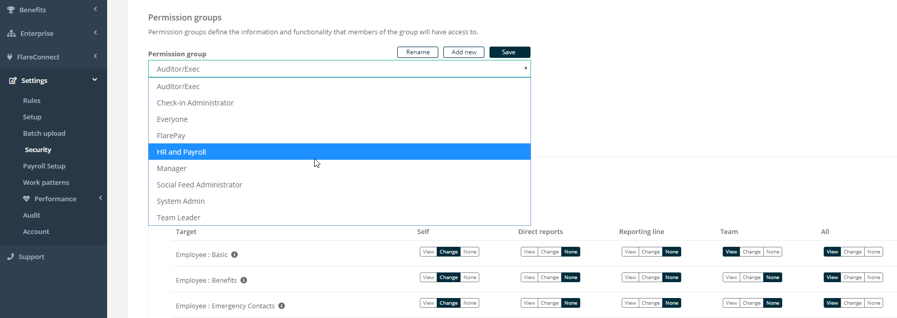Click the Reporting line column header

(x=642, y=232)
